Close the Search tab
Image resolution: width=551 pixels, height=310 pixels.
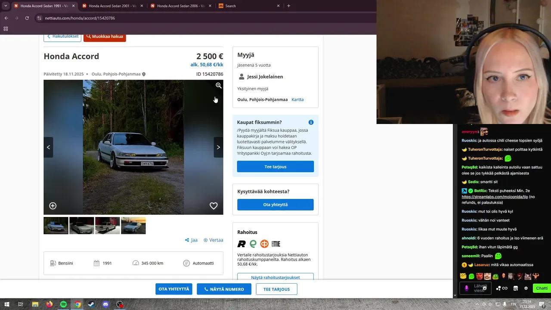coord(278,6)
